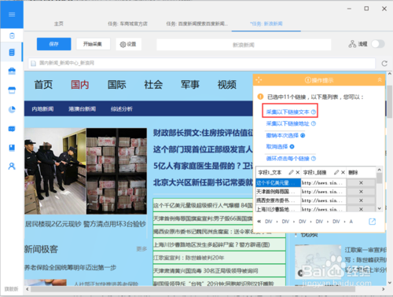Delete the row starting 这个千亿美元量
Screen dimensions: 393x297
pyautogui.click(x=361, y=183)
